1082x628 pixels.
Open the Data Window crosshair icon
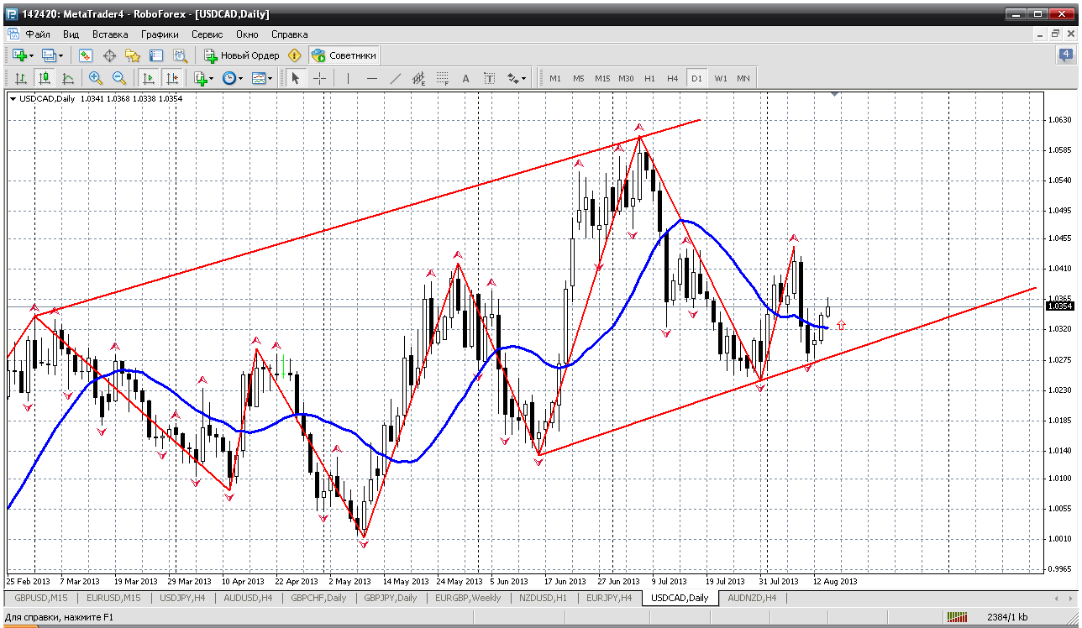coord(109,55)
